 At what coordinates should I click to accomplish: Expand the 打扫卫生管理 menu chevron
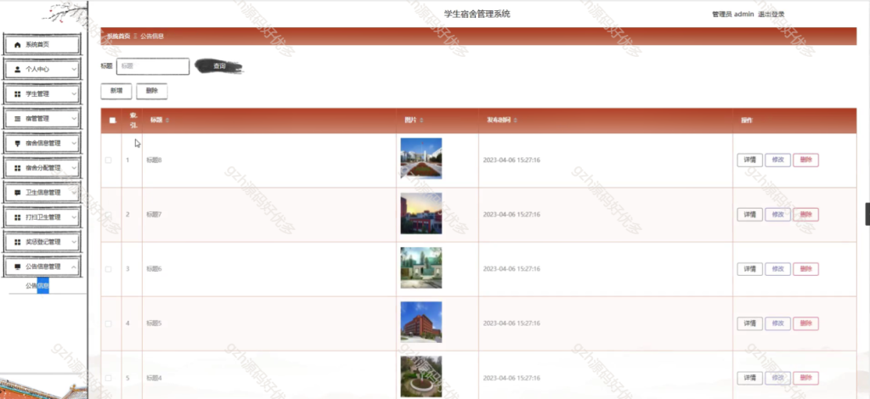pos(74,217)
